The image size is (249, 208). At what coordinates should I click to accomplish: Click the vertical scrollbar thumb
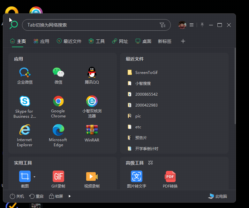tap(235, 86)
